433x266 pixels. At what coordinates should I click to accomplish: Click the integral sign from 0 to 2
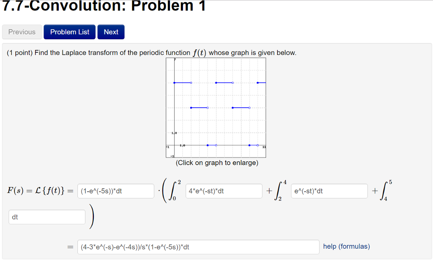173,191
